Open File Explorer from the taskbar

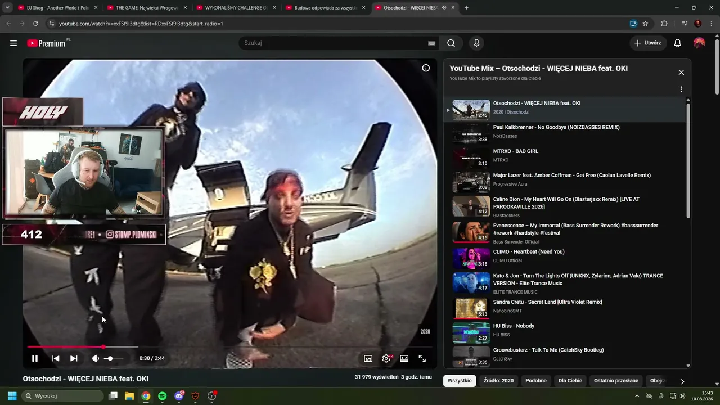[x=129, y=396]
